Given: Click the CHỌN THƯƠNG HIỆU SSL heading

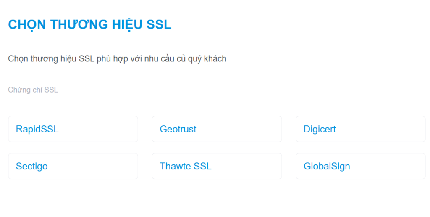Looking at the screenshot, I should 89,24.
